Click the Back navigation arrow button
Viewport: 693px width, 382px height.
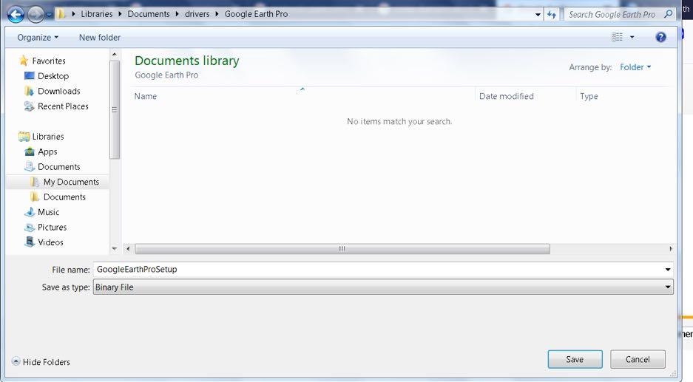[x=16, y=14]
